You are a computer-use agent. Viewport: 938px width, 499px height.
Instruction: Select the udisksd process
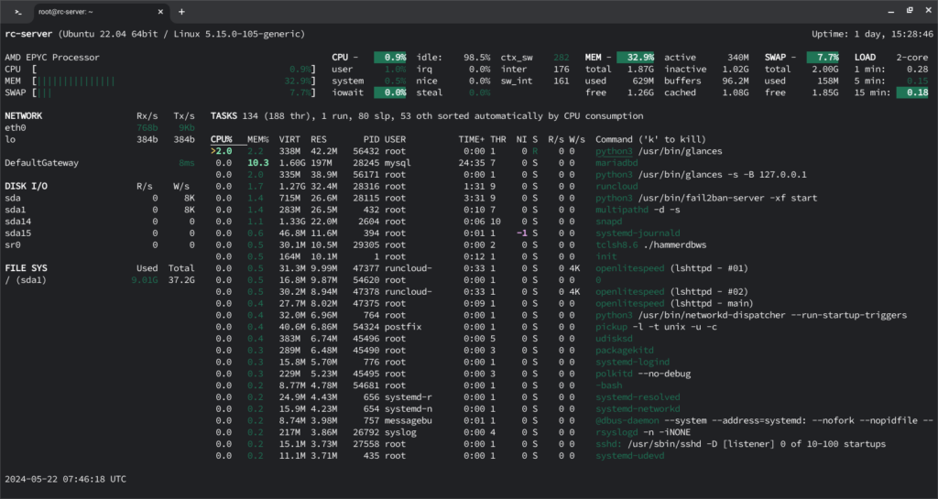tap(614, 339)
